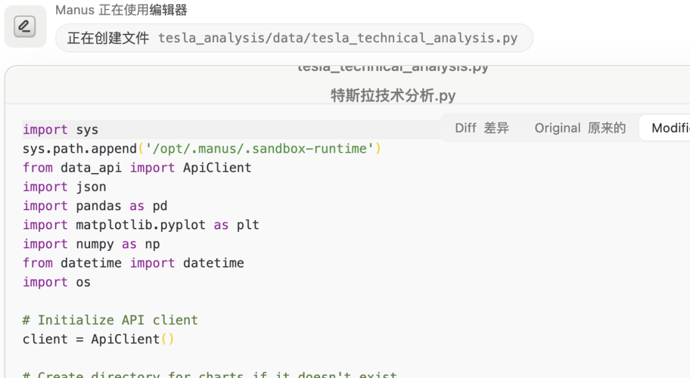Click the matplotlib.pyplot import line

pyautogui.click(x=141, y=225)
